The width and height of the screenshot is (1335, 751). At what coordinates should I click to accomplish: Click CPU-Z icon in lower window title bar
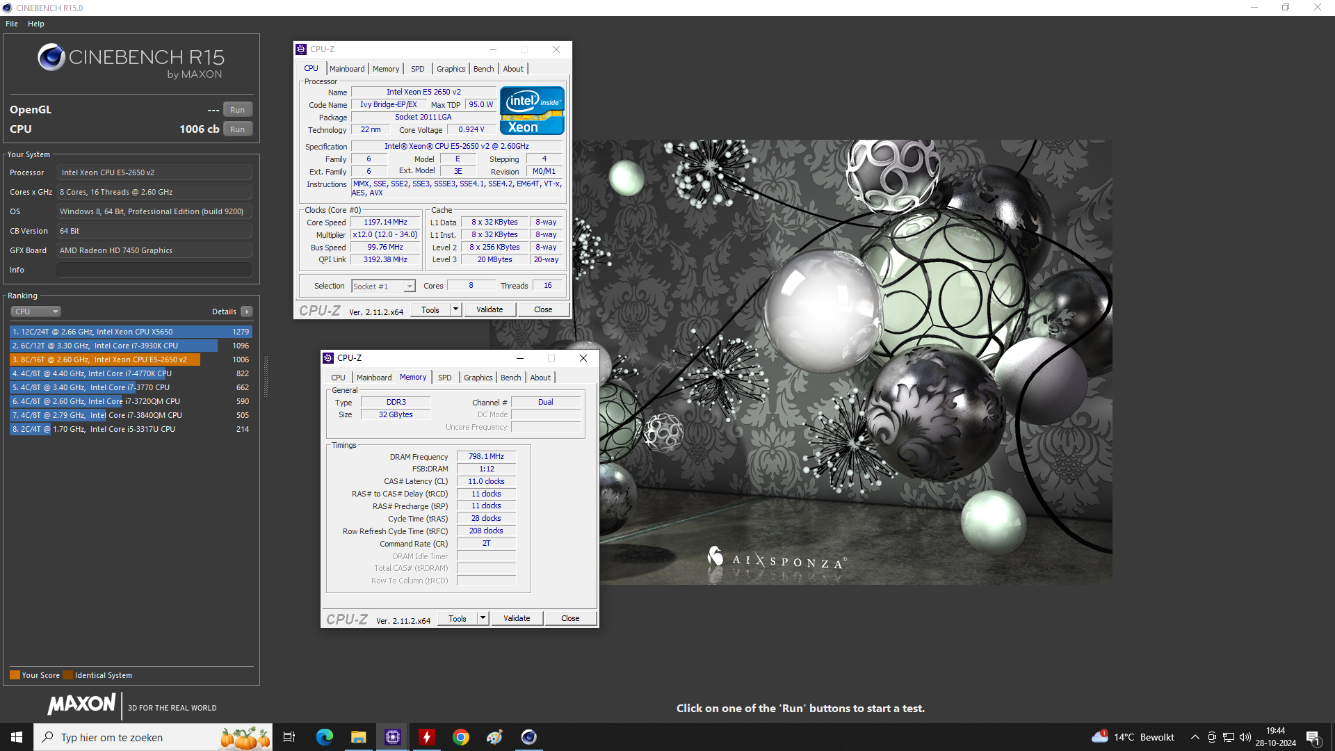coord(328,358)
